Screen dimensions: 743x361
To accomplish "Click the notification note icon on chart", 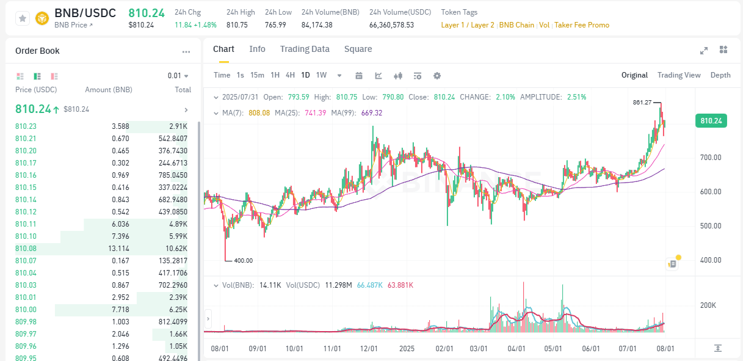I will pos(672,264).
